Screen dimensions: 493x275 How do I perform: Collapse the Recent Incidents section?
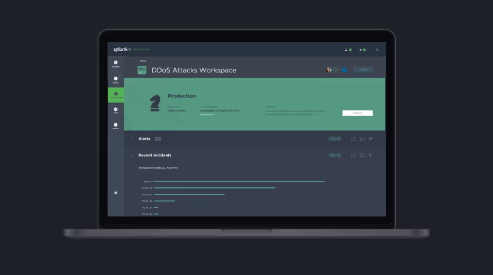(132, 155)
